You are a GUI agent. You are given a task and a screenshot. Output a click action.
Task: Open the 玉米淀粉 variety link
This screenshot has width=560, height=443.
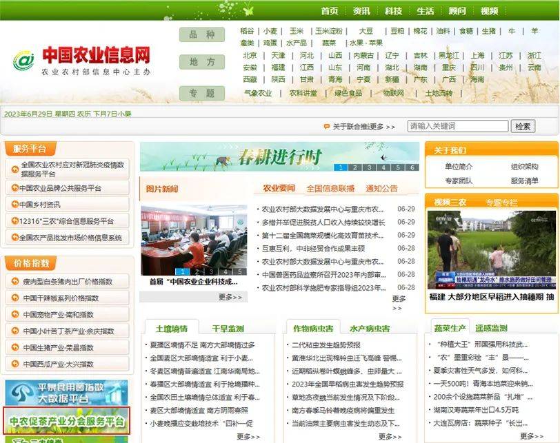click(329, 31)
